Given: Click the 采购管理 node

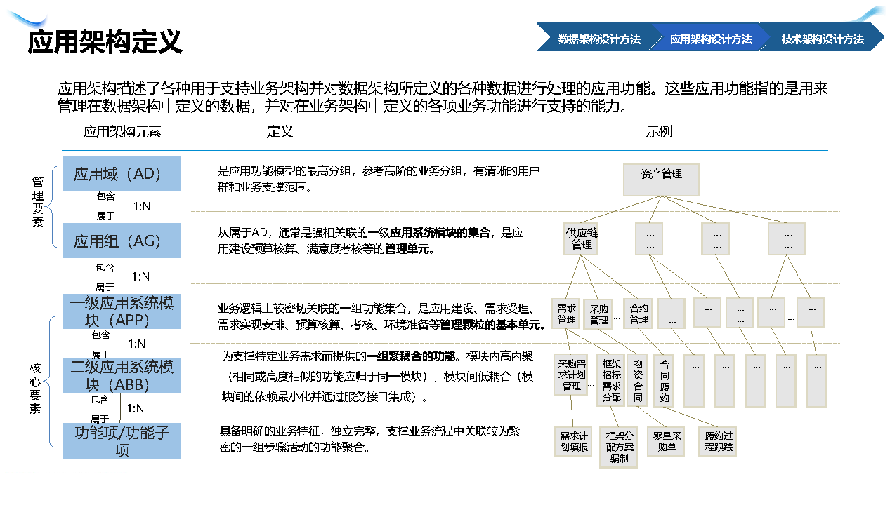Looking at the screenshot, I should coord(598,314).
